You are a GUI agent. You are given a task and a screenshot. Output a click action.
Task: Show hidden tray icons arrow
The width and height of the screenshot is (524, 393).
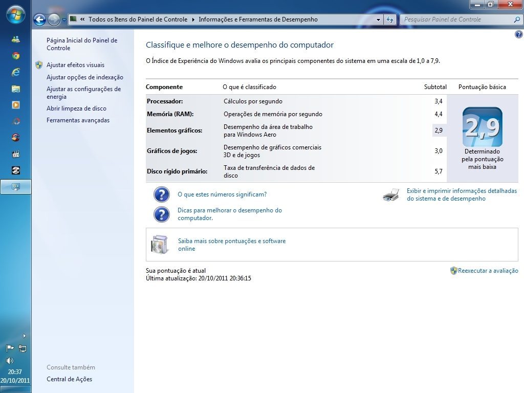point(24,336)
